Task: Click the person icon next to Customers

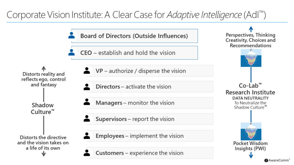Action: point(87,153)
